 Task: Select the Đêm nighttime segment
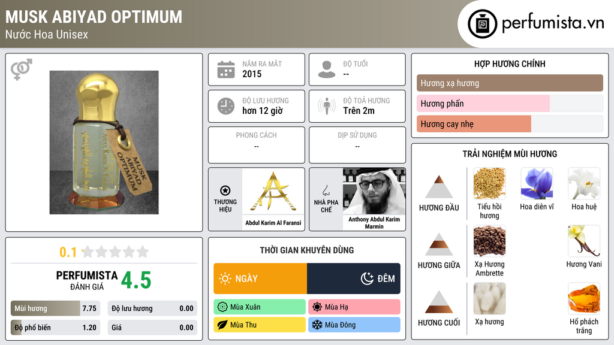[354, 279]
